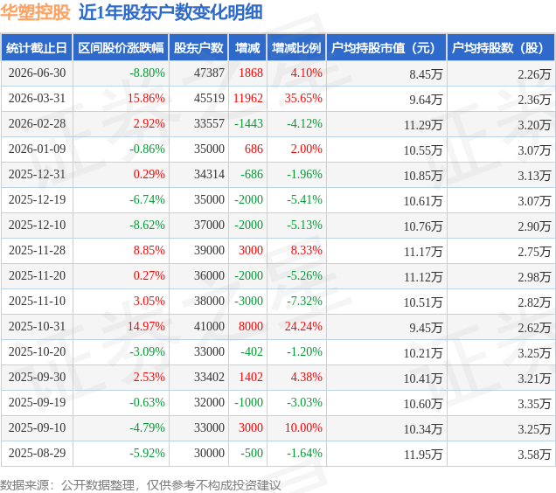Click the 数据来源 footer note
The height and width of the screenshot is (493, 556).
pyautogui.click(x=141, y=485)
